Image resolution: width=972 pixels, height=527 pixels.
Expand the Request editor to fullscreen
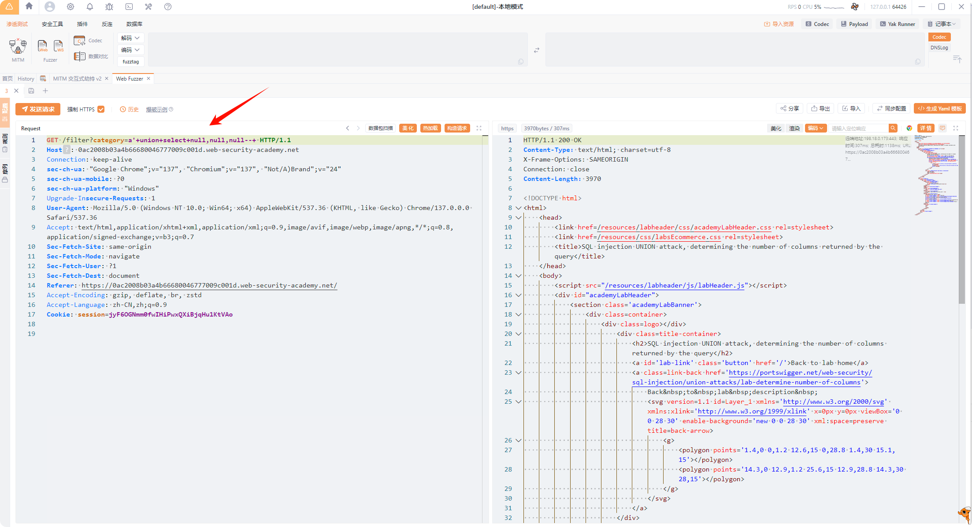coord(479,128)
